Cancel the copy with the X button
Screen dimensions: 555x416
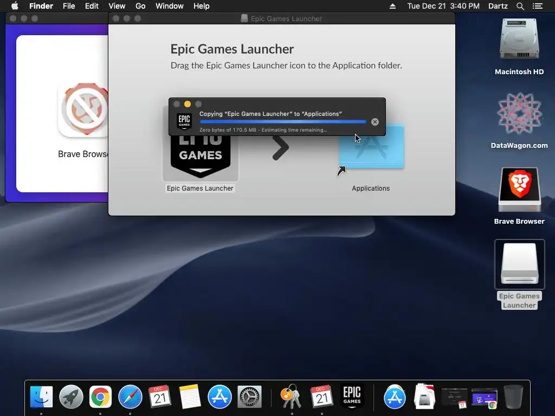pyautogui.click(x=375, y=122)
